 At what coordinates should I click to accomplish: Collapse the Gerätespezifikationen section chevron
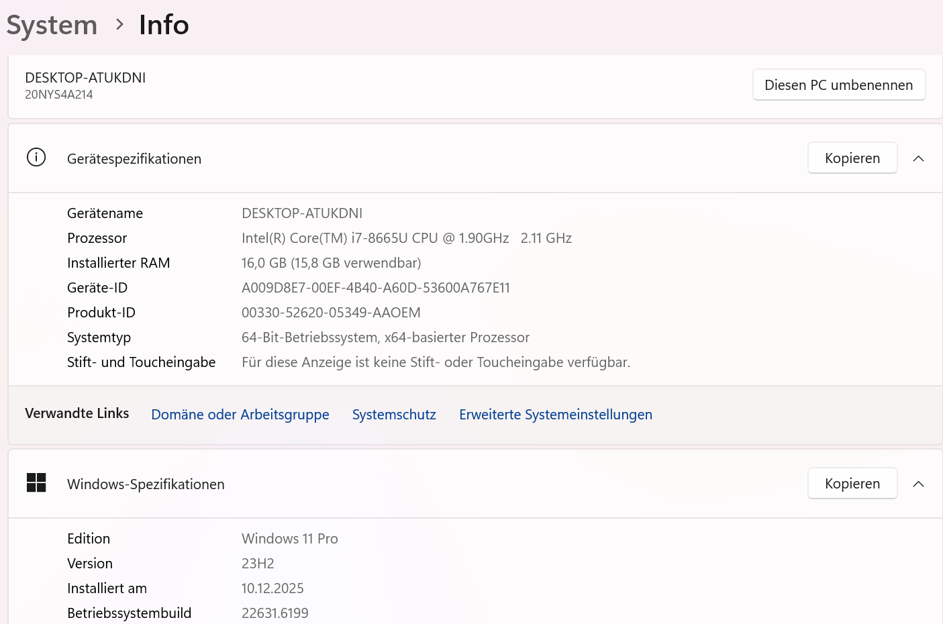click(x=919, y=158)
